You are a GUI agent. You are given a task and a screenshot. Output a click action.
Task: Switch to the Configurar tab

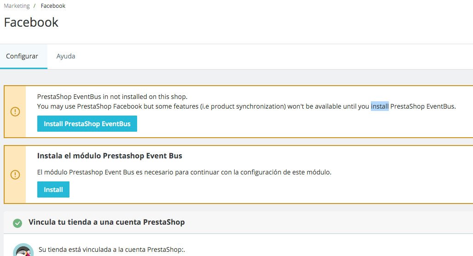(22, 56)
